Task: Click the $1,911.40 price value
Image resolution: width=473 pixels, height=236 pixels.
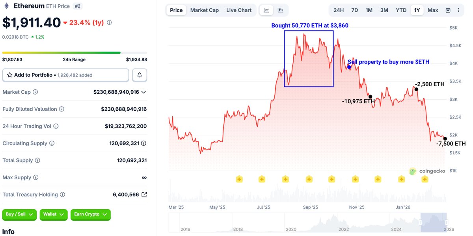Action: [32, 22]
